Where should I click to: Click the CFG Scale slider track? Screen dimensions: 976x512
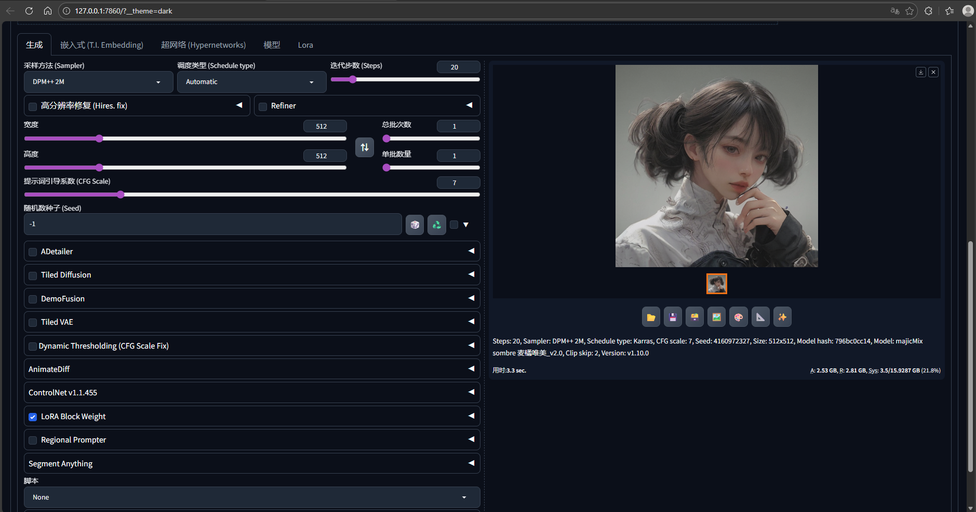pos(251,195)
